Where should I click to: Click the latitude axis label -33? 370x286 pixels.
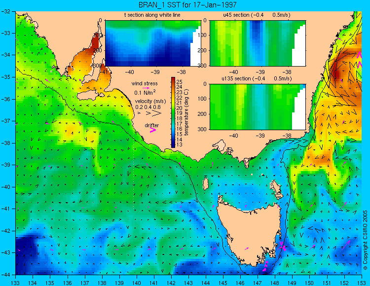(5, 33)
